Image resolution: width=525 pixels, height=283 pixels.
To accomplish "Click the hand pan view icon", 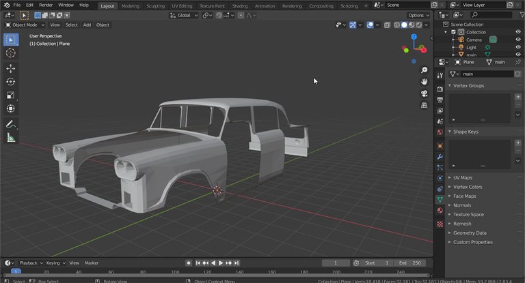I will [x=425, y=82].
